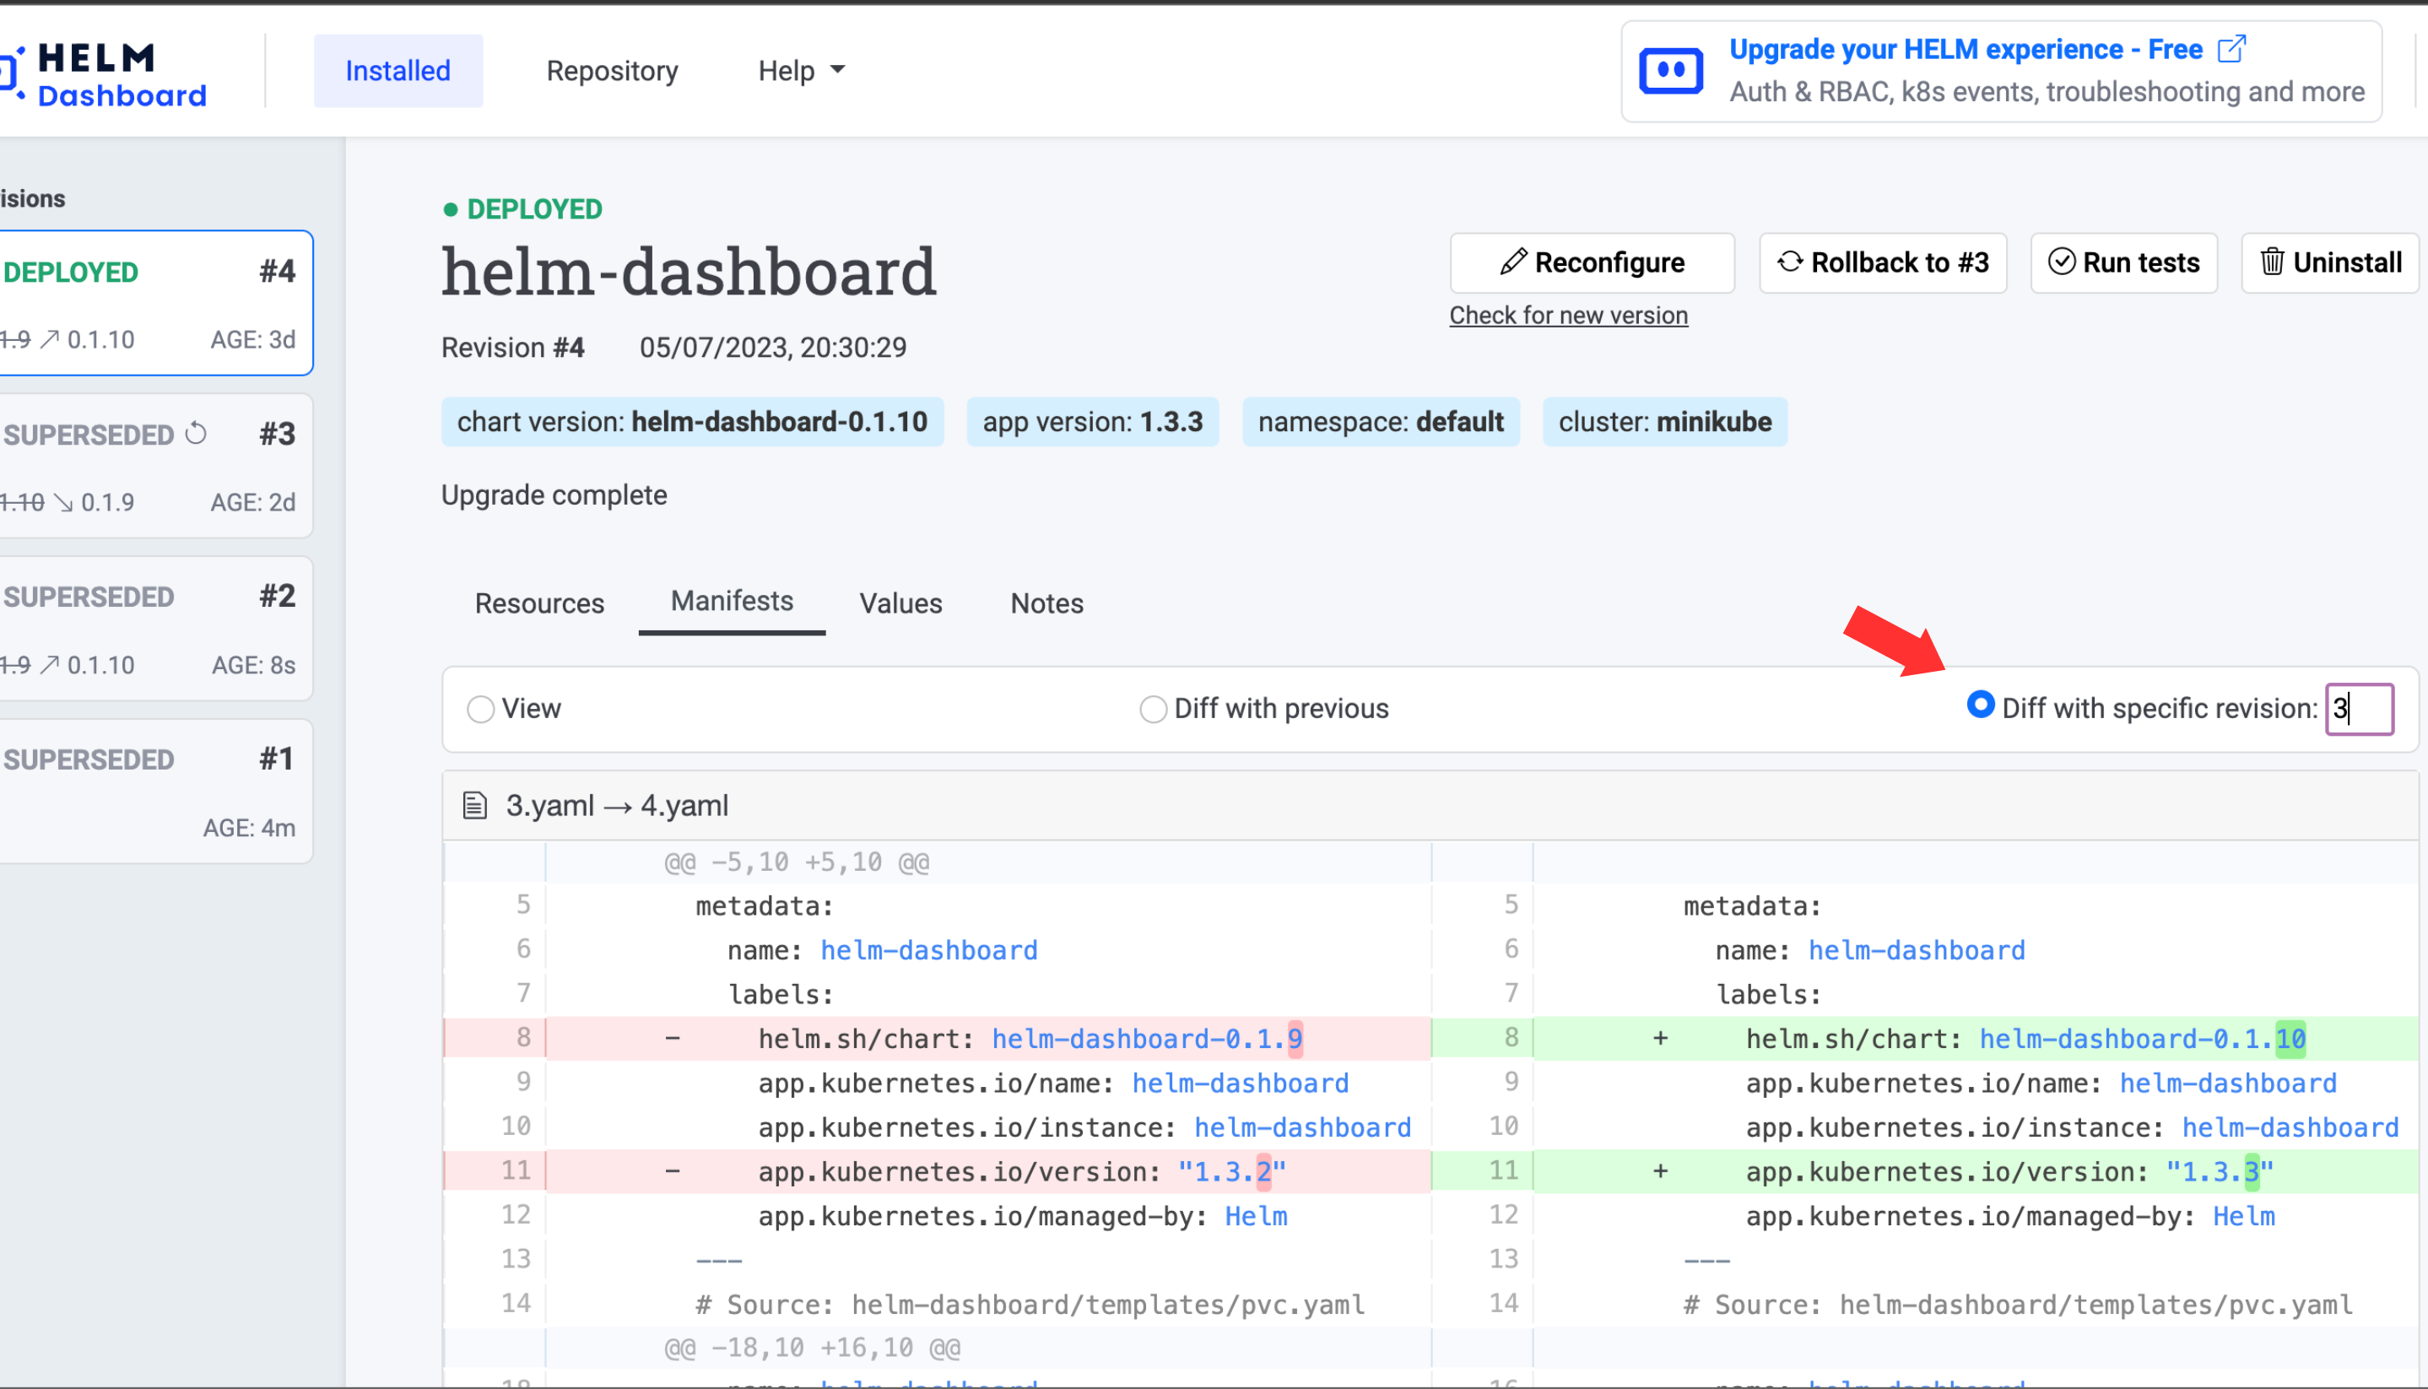2428x1389 pixels.
Task: Select Diff with specific revision radio
Action: [1981, 706]
